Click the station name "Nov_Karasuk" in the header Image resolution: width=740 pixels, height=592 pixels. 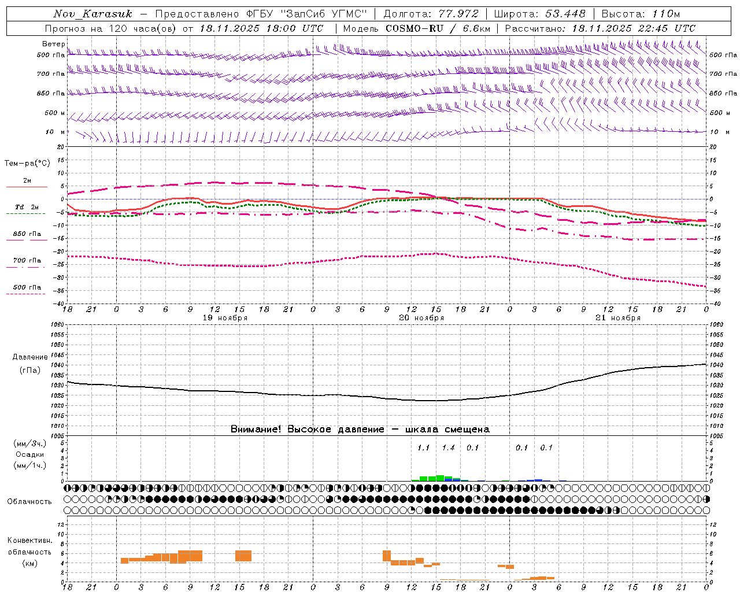point(92,14)
